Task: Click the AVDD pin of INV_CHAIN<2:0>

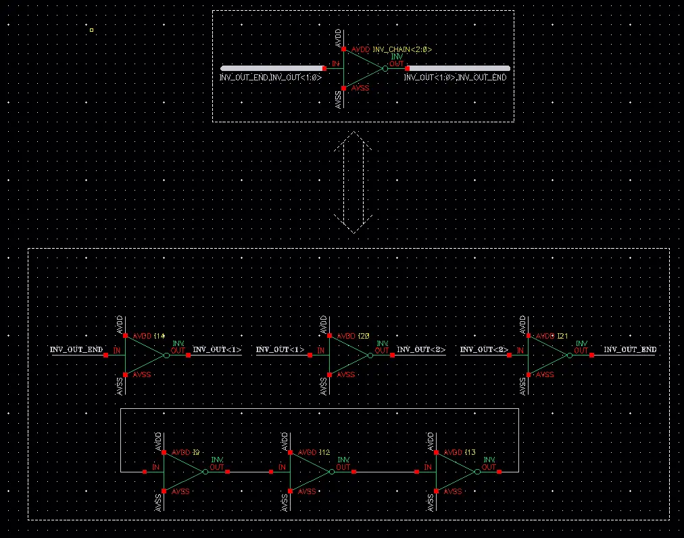Action: (x=344, y=49)
